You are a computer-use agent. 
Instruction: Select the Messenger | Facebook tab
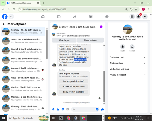coord(23,3)
